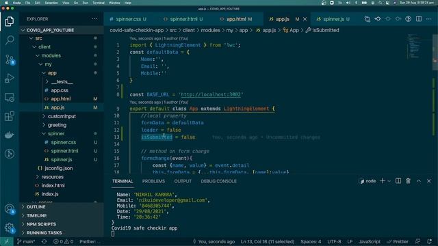Expand the TIMELINE section

[36, 216]
